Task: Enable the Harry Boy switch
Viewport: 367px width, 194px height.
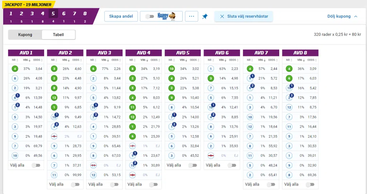Action: 149,16
